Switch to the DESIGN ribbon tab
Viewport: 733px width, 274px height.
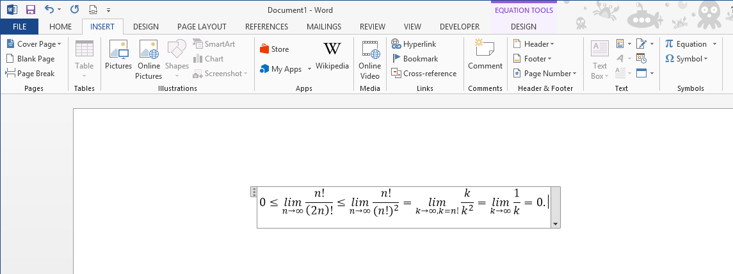pyautogui.click(x=146, y=27)
